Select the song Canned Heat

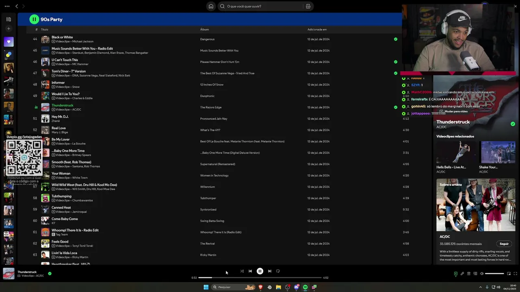click(x=61, y=208)
